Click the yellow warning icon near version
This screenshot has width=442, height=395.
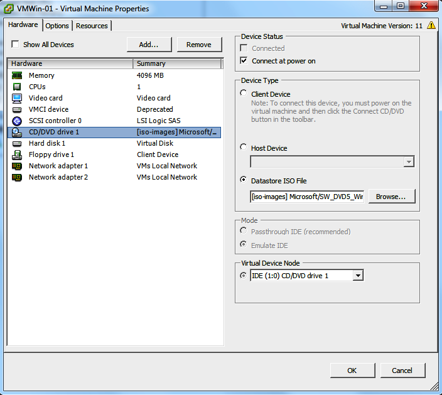pyautogui.click(x=431, y=26)
